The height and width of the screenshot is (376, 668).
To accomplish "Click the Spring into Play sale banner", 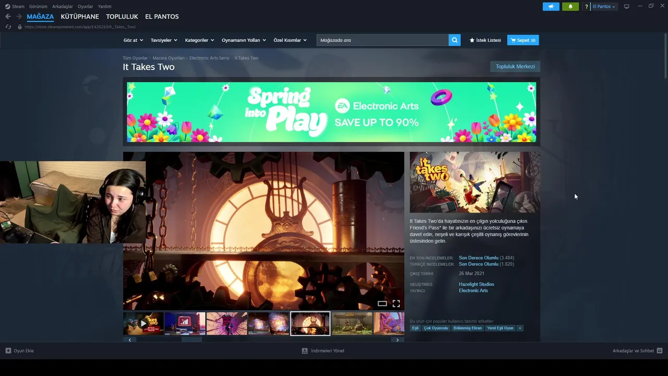I will (x=331, y=112).
